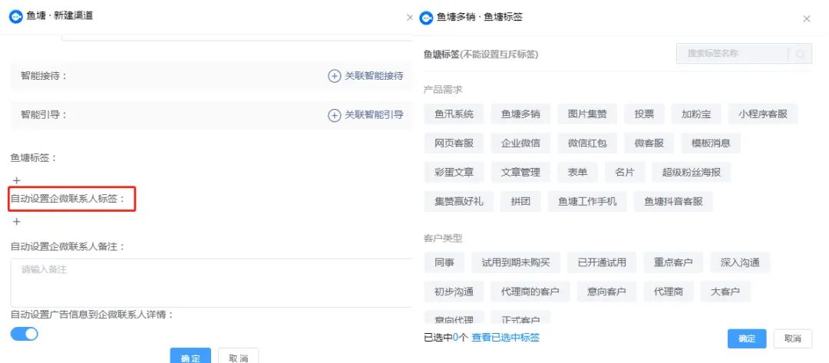Close the 鱼塘标签 dialog
This screenshot has width=829, height=363.
(x=806, y=19)
